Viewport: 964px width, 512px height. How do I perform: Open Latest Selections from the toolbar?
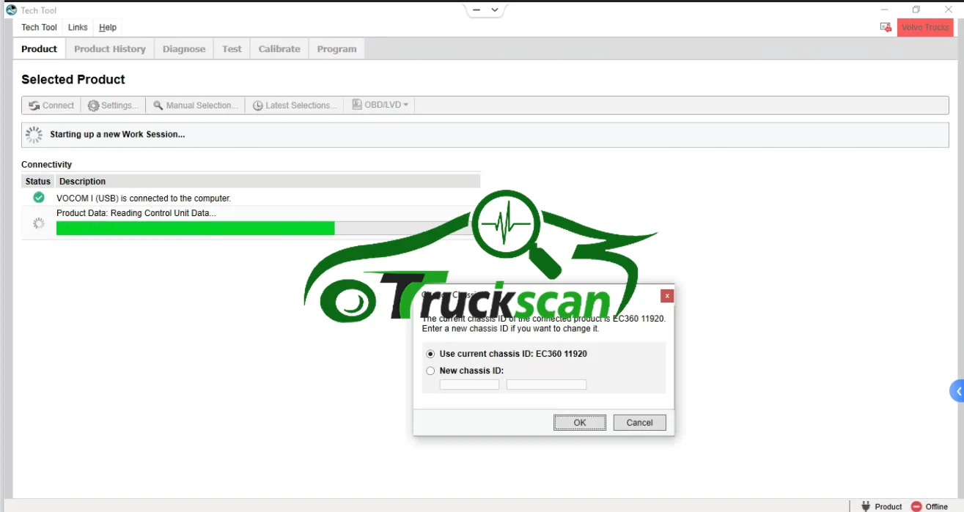click(x=295, y=105)
